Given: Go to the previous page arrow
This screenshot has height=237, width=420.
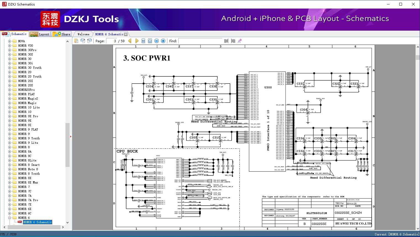Looking at the screenshot, I should [130, 41].
